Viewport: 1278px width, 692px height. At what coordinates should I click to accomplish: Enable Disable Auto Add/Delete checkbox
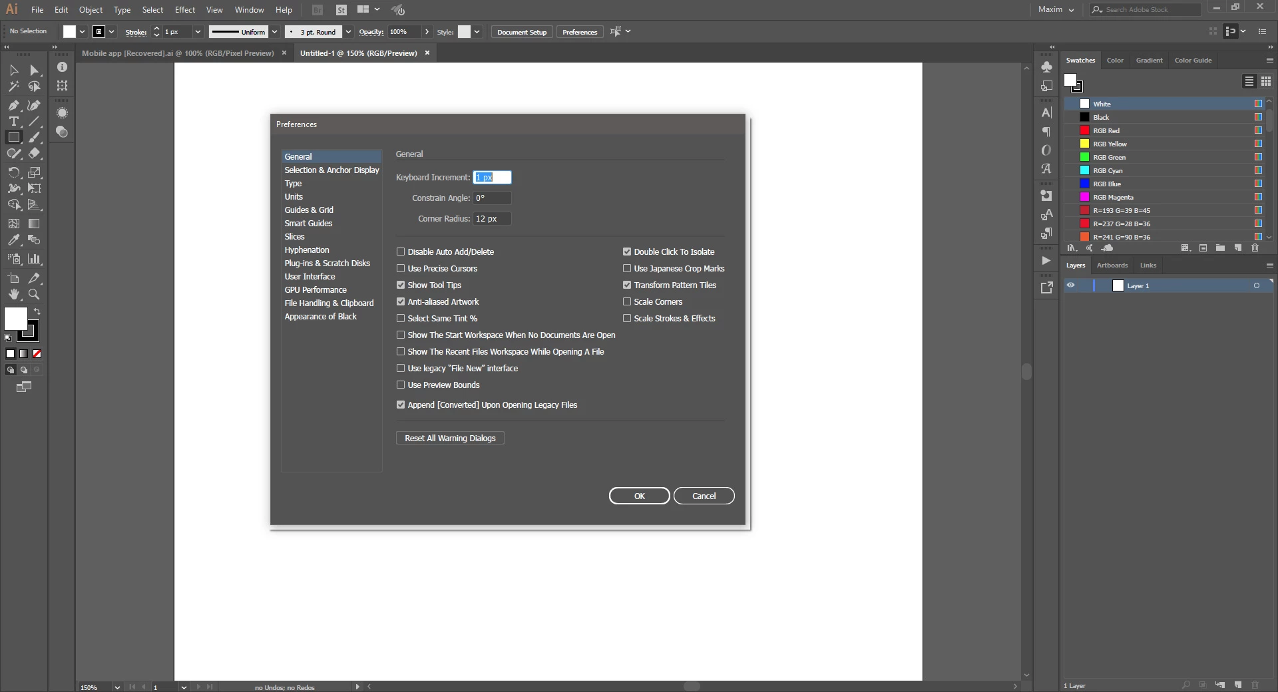401,252
